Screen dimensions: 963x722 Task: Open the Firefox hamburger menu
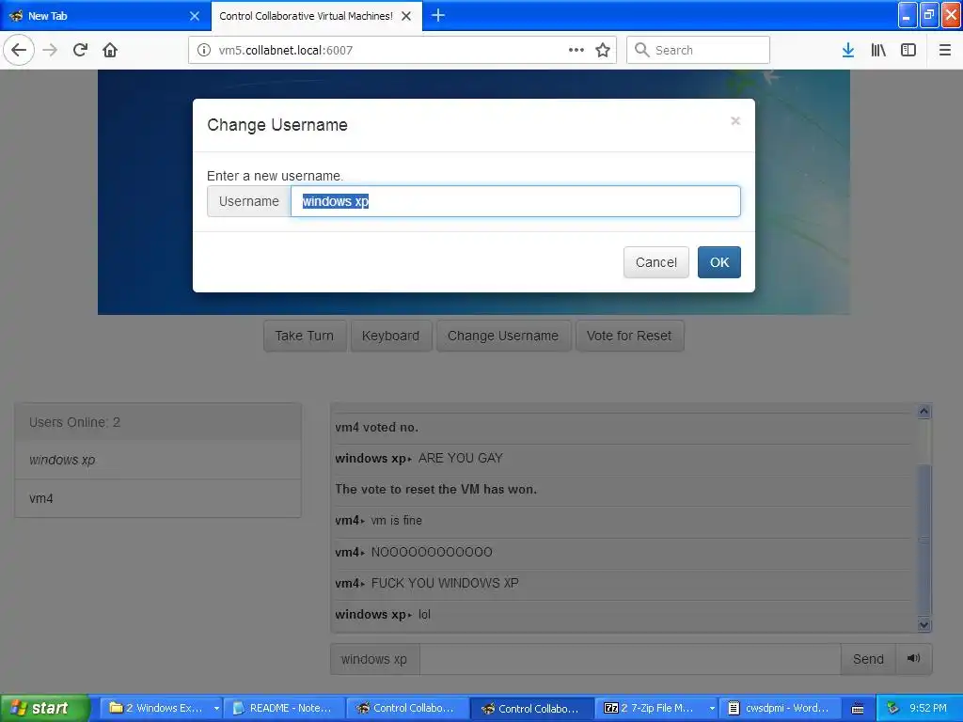click(944, 50)
